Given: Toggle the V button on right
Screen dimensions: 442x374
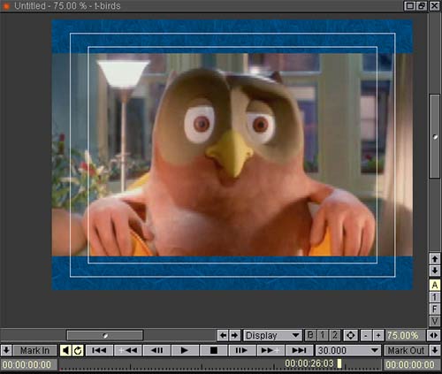Looking at the screenshot, I should [x=435, y=321].
